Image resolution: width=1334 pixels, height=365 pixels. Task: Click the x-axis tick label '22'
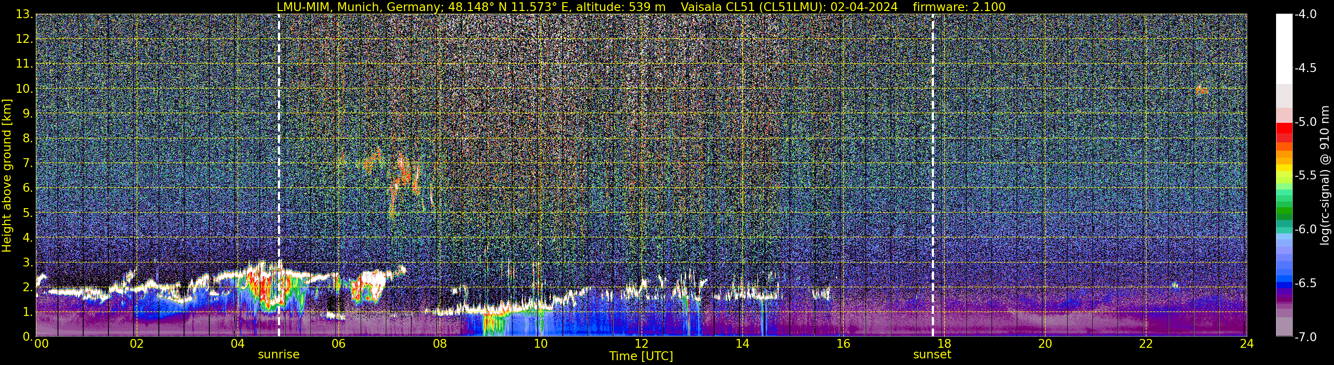1146,344
